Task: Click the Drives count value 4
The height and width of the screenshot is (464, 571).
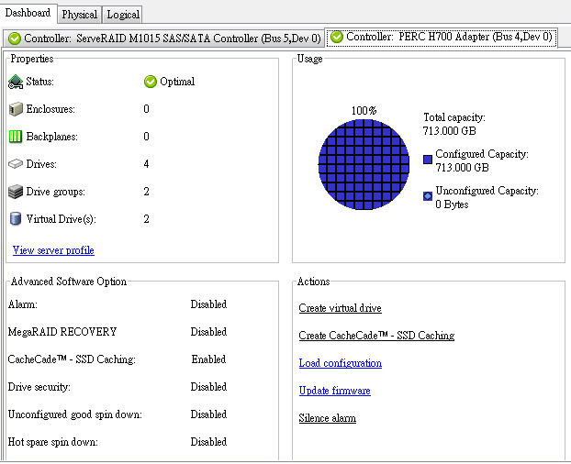Action: (146, 164)
